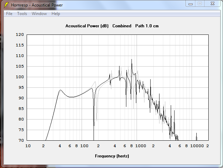Viewport: 223px width, 168px height.
Task: Click the 90 dB y-axis label
Action: point(21,98)
